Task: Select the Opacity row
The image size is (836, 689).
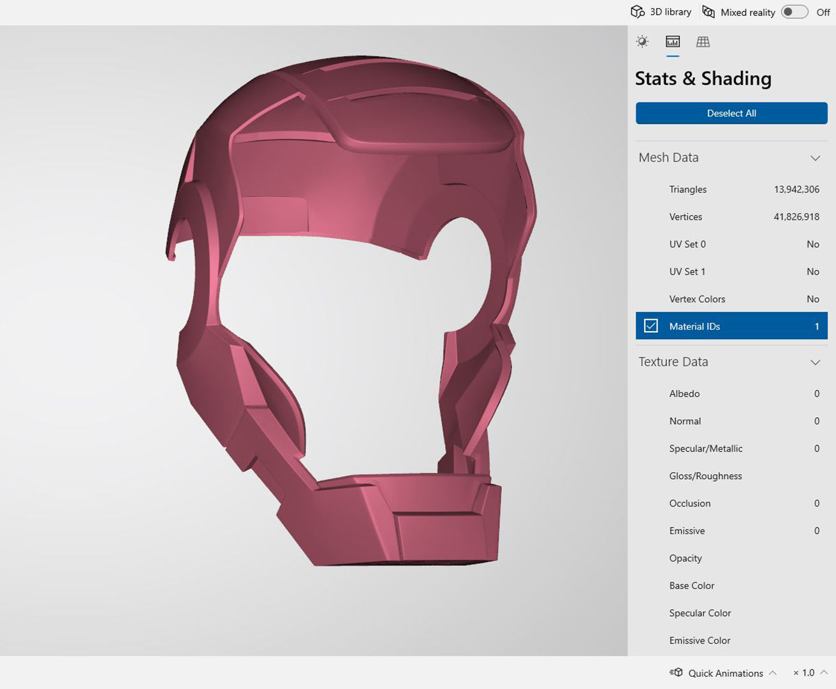Action: pos(731,558)
